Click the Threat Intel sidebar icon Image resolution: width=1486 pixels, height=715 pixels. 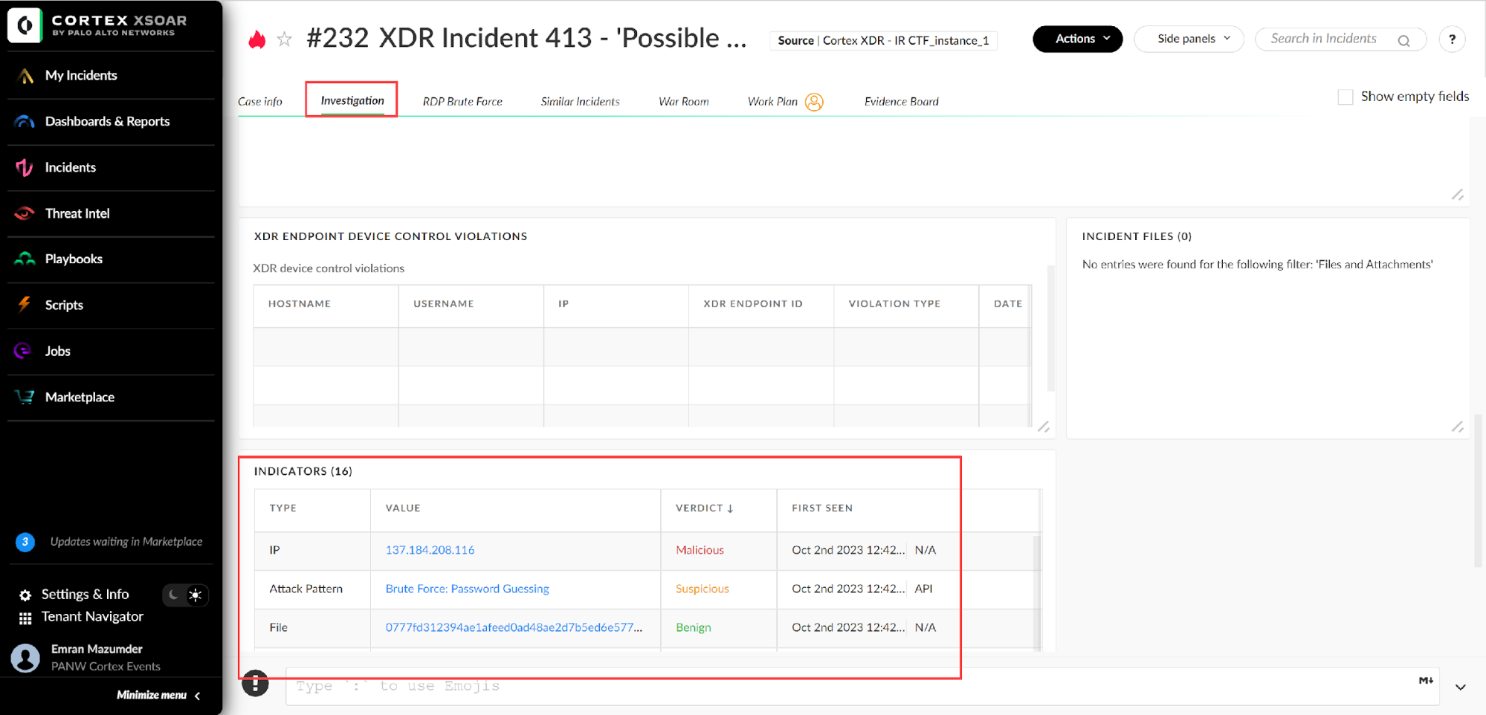pyautogui.click(x=25, y=213)
